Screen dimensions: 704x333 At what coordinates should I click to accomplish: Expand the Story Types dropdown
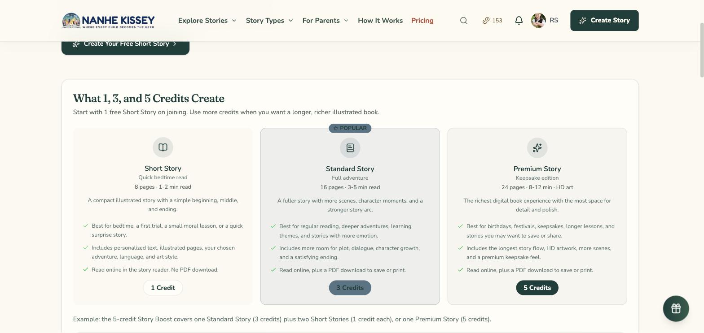pos(269,21)
